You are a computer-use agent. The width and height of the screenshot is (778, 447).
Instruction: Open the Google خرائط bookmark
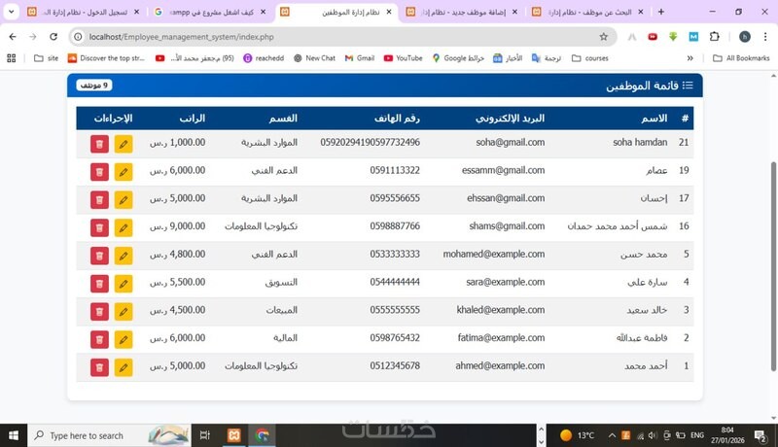pos(458,58)
